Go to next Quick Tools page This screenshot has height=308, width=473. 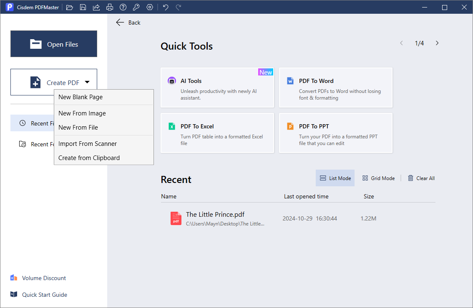(x=437, y=43)
